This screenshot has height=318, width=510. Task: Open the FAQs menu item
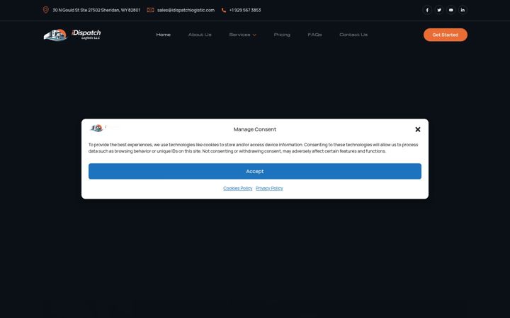314,35
